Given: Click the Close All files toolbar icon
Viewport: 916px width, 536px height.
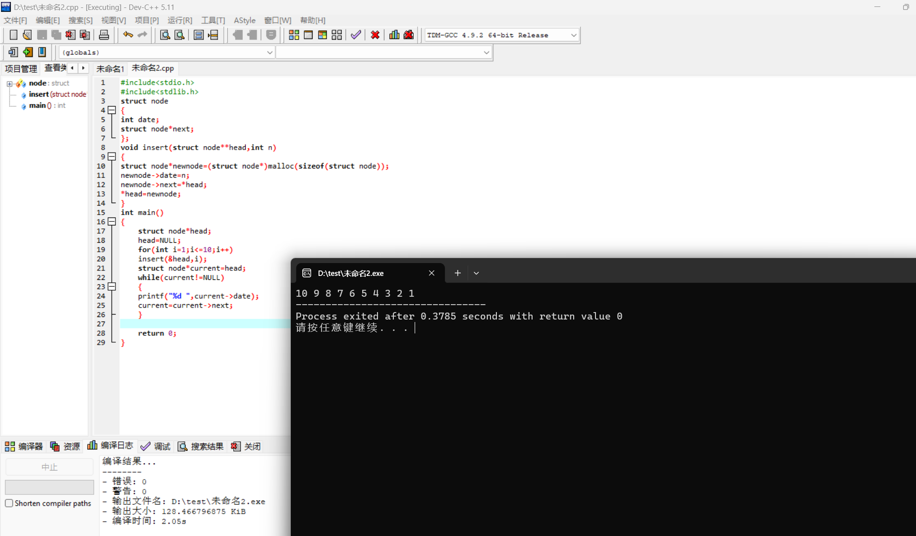Looking at the screenshot, I should tap(85, 35).
